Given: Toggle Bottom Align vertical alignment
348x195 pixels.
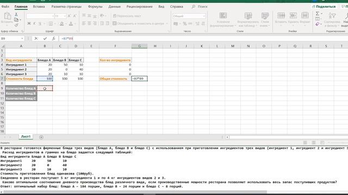Looking at the screenshot, I should 95,16.
